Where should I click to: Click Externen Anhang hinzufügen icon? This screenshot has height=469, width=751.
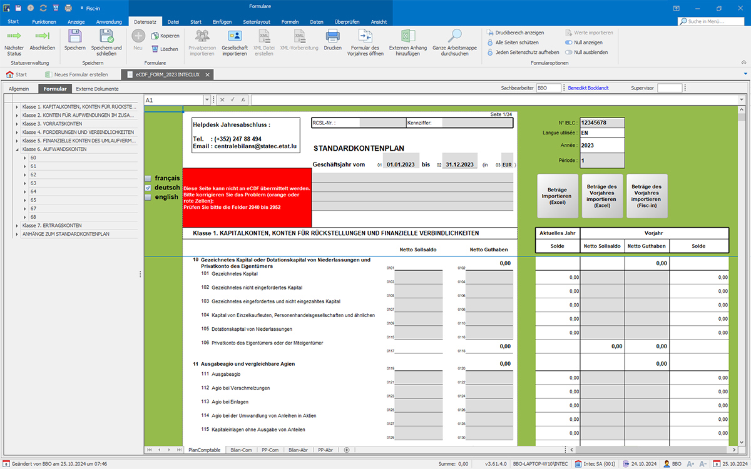point(408,36)
